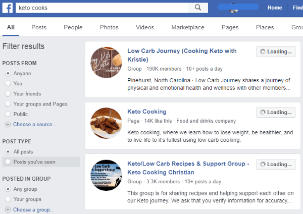Image resolution: width=303 pixels, height=214 pixels.
Task: Open the user profile avatar in header
Action: [233, 8]
